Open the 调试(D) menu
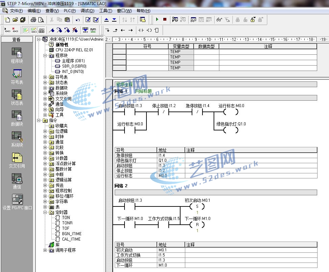The width and height of the screenshot is (329, 272). point(87,11)
